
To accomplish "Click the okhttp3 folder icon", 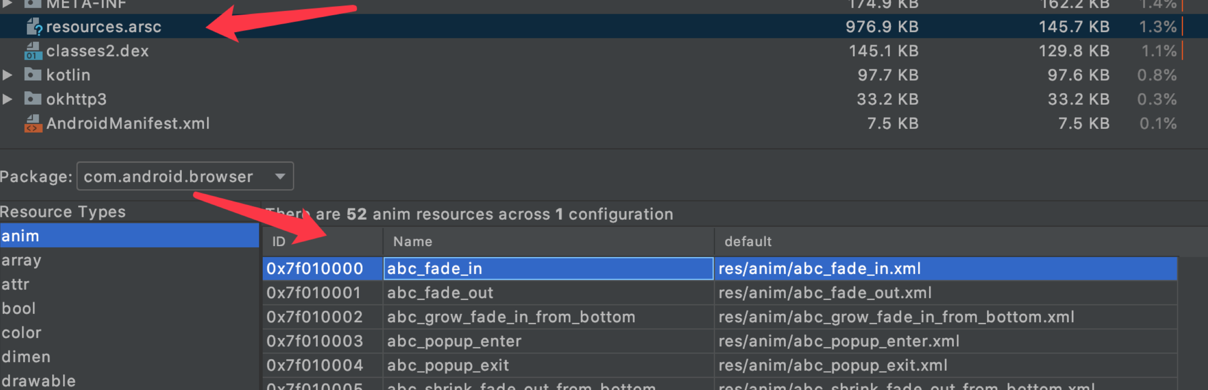I will click(33, 98).
